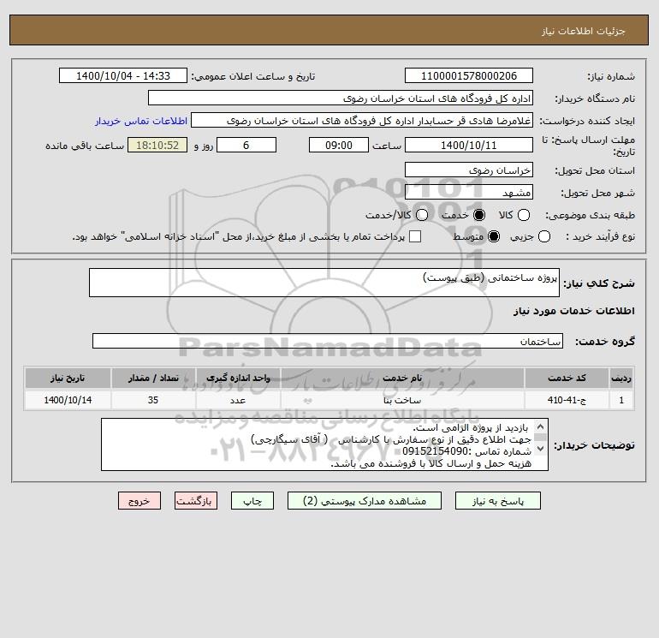Click the response deadline date 1400/10/11

(x=469, y=145)
